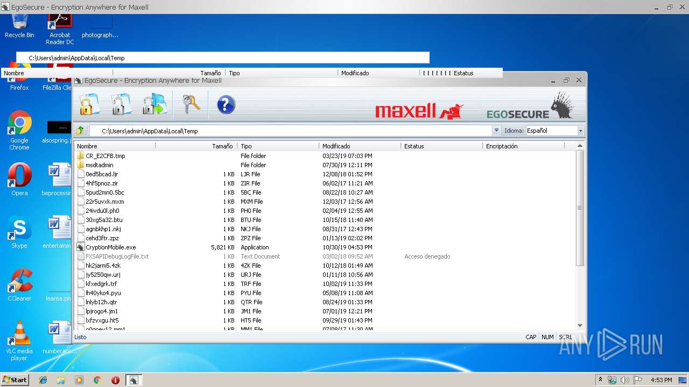Screen dimensions: 689x387
Task: Select file jy5250qw.urj
Action: pos(103,275)
